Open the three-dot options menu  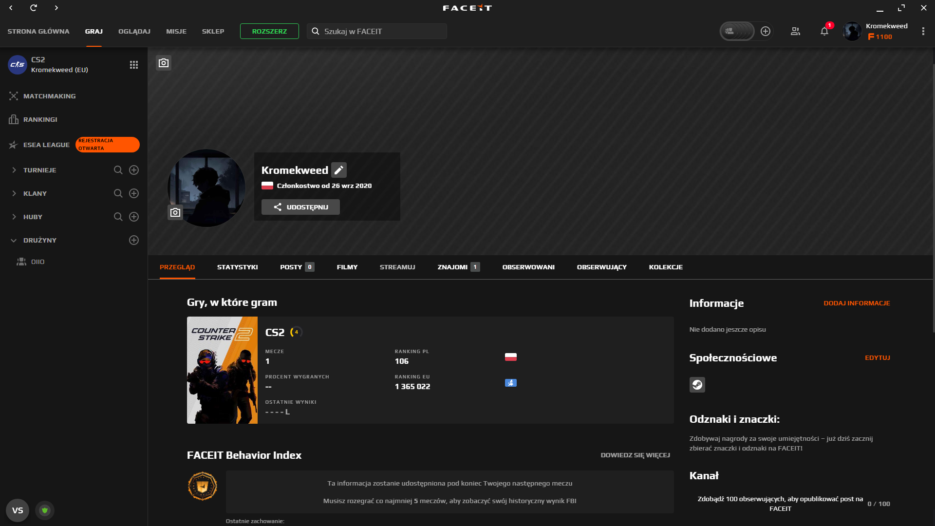923,31
